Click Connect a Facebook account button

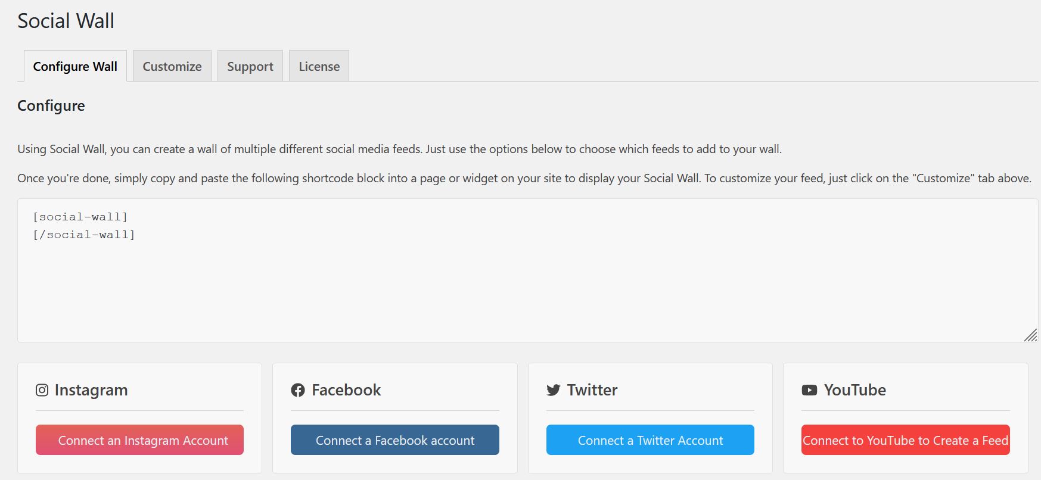395,440
